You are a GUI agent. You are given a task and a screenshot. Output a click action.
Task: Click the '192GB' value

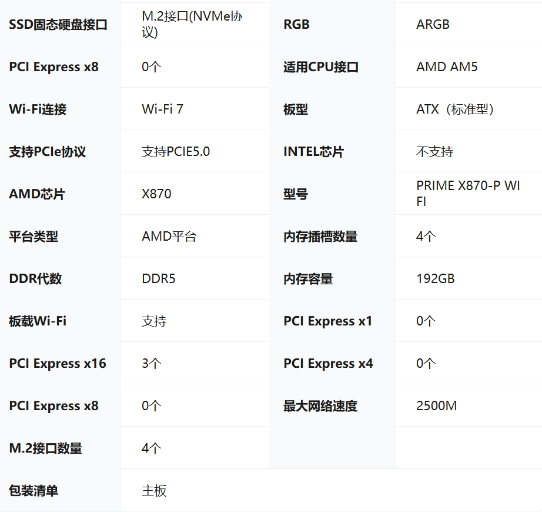436,278
